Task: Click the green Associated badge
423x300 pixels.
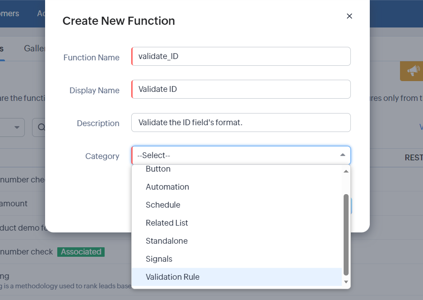Action: coord(81,252)
